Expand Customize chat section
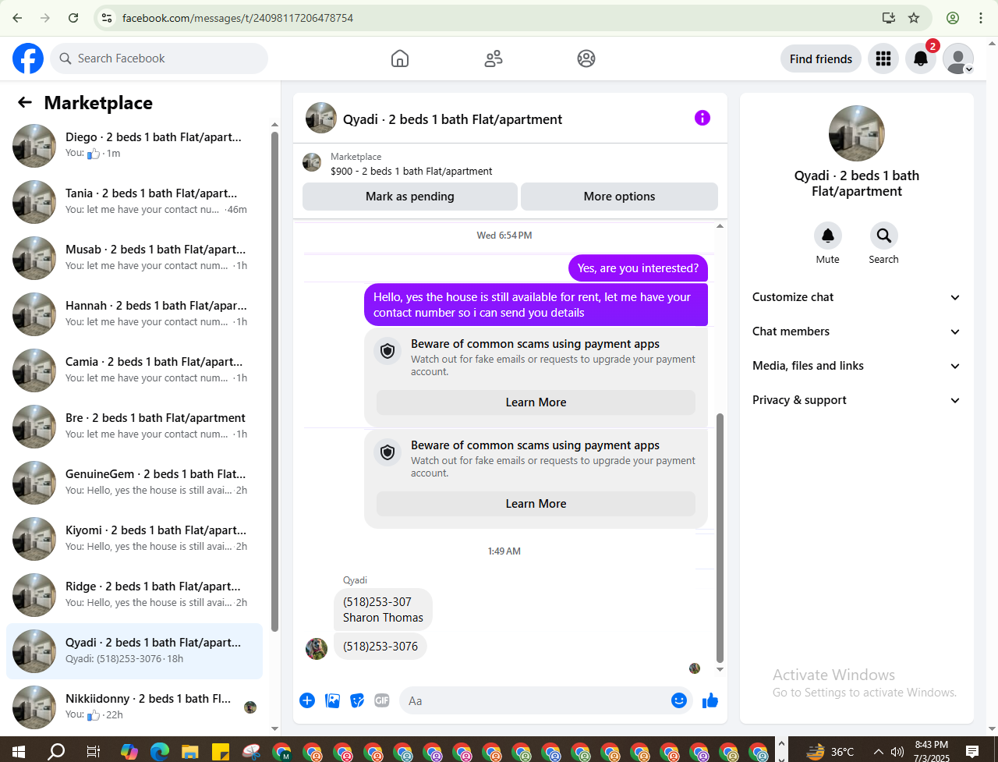This screenshot has height=762, width=998. click(856, 297)
